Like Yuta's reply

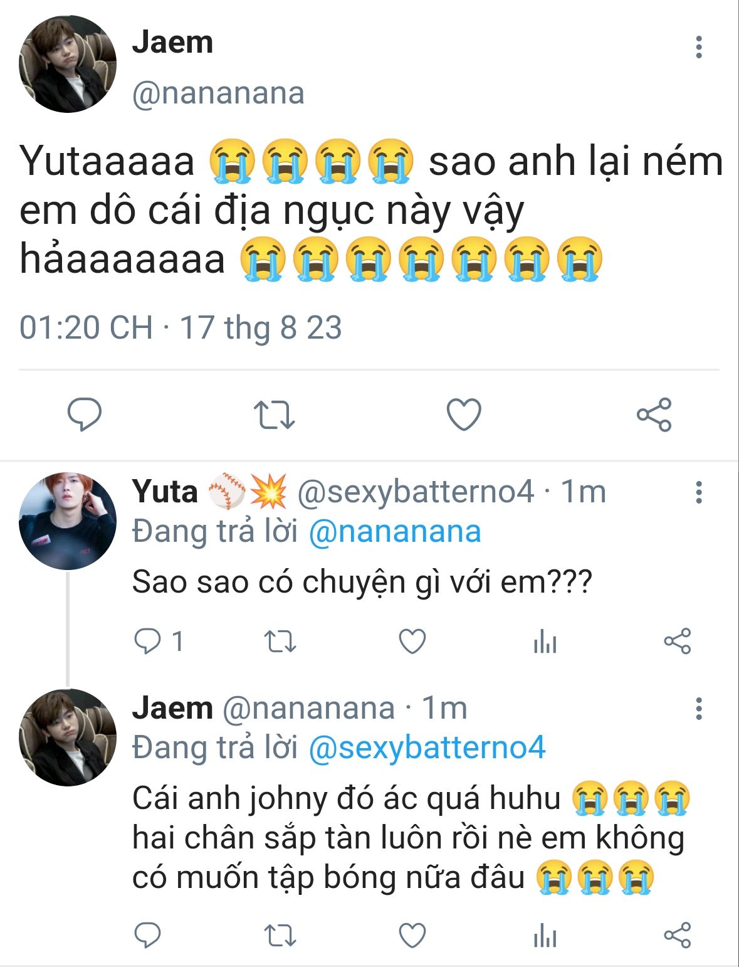point(412,642)
